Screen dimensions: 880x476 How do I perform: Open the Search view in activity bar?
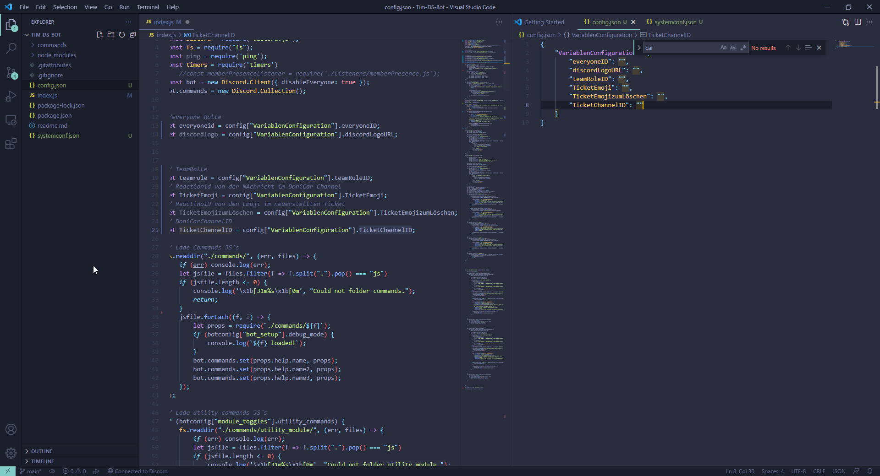click(11, 49)
